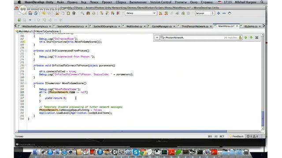Close the SocketIOExample.cs tab

pos(119,26)
